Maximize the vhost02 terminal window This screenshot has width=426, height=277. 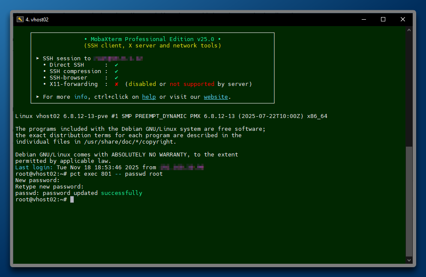coord(383,19)
